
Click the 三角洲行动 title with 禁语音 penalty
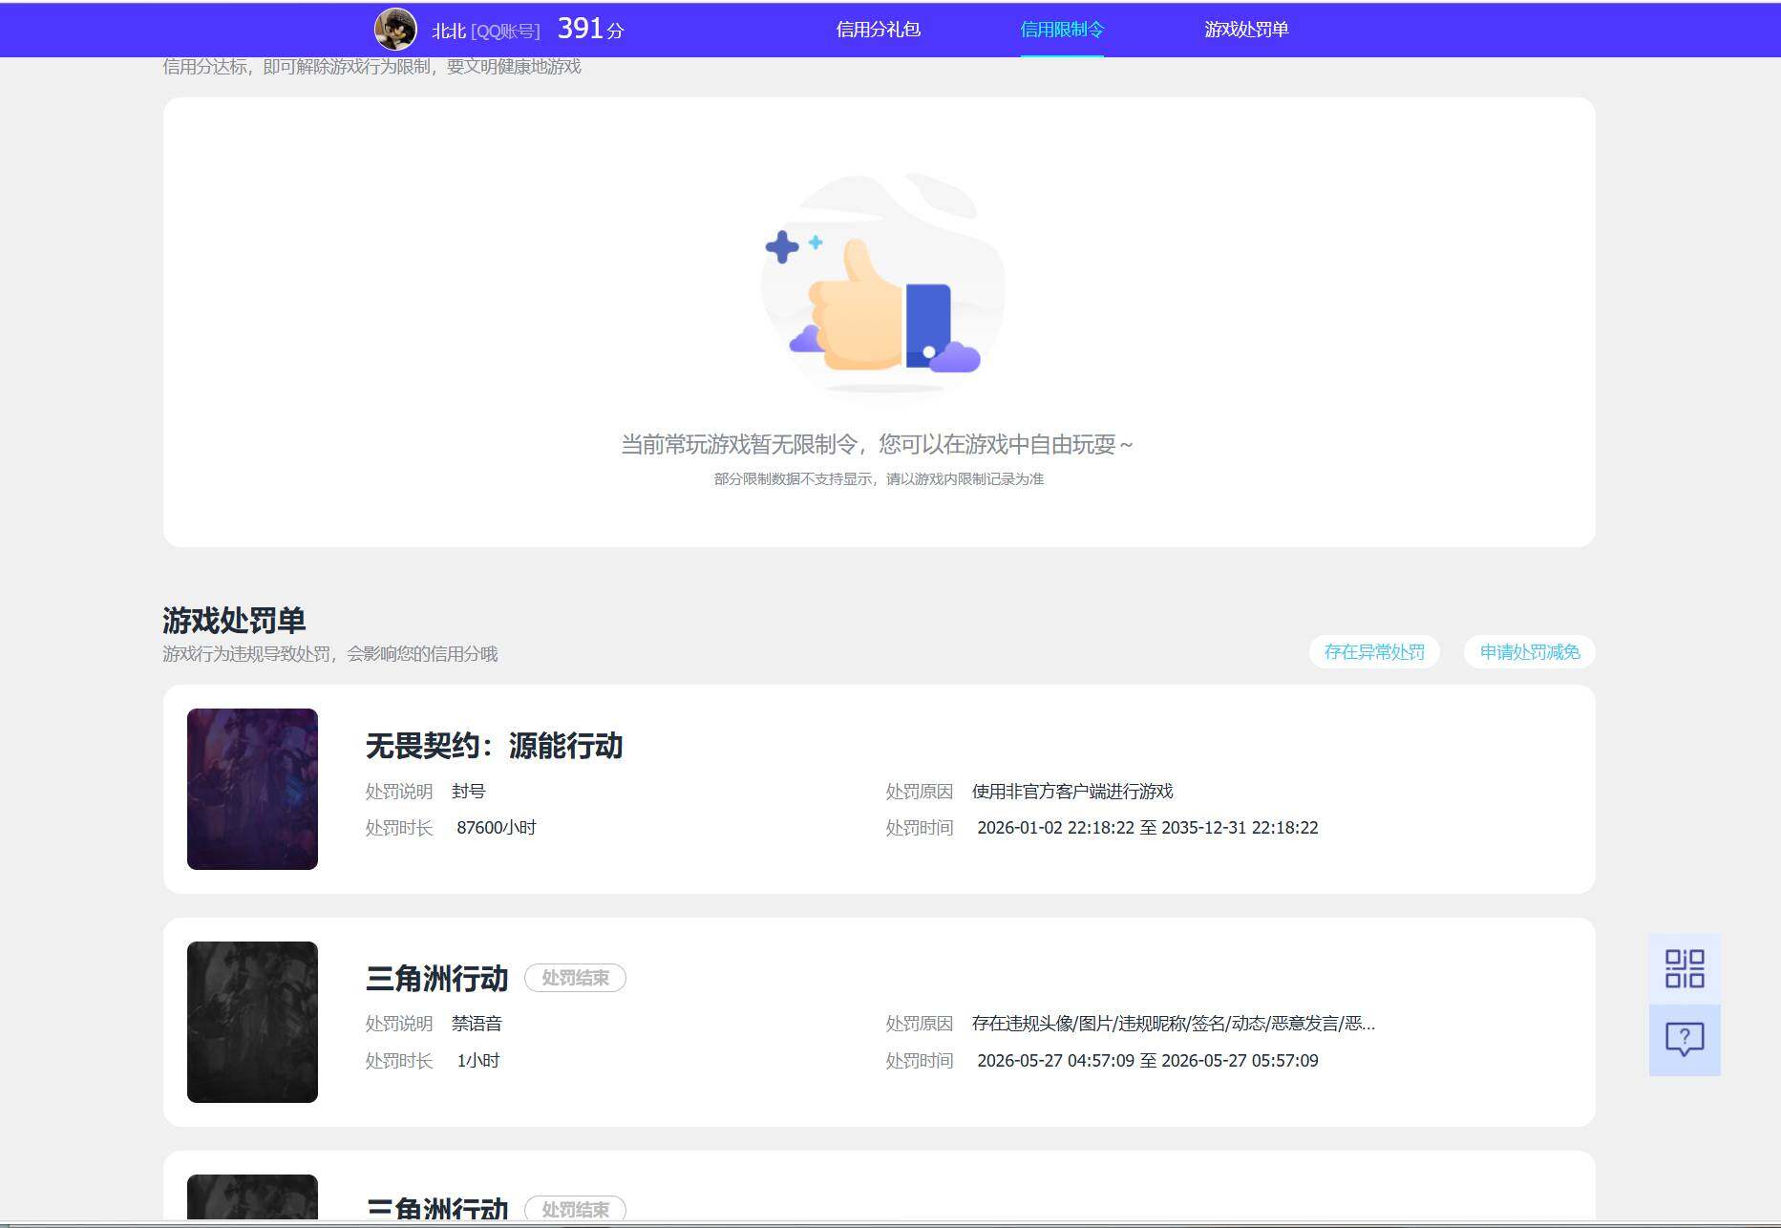point(436,978)
